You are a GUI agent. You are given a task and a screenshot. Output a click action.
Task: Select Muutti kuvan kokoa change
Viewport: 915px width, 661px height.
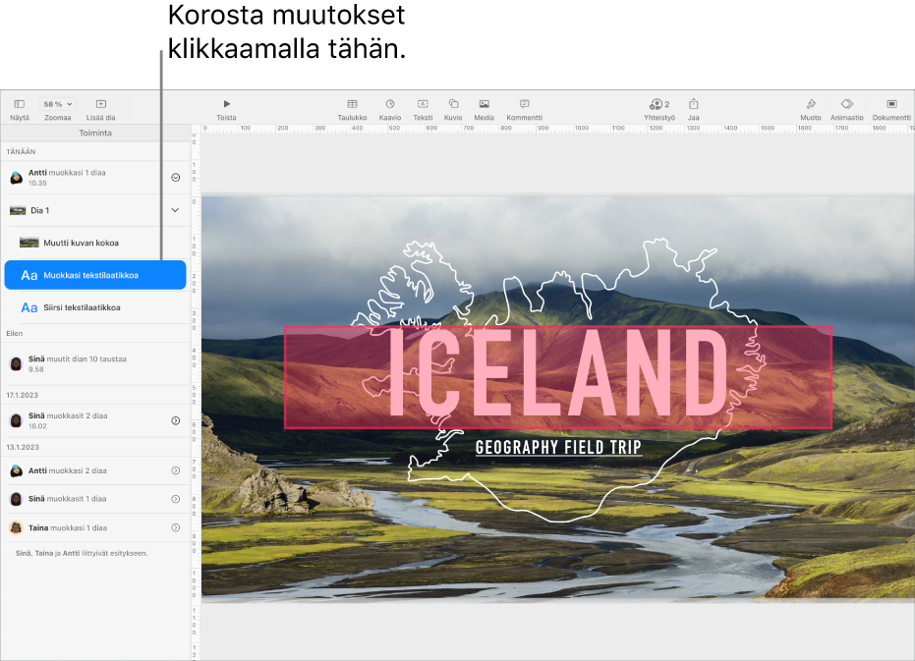pos(97,243)
